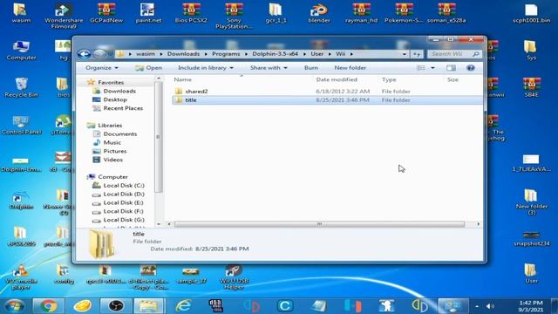Select the blender desktop shortcut
The image size is (558, 314).
pyautogui.click(x=319, y=13)
